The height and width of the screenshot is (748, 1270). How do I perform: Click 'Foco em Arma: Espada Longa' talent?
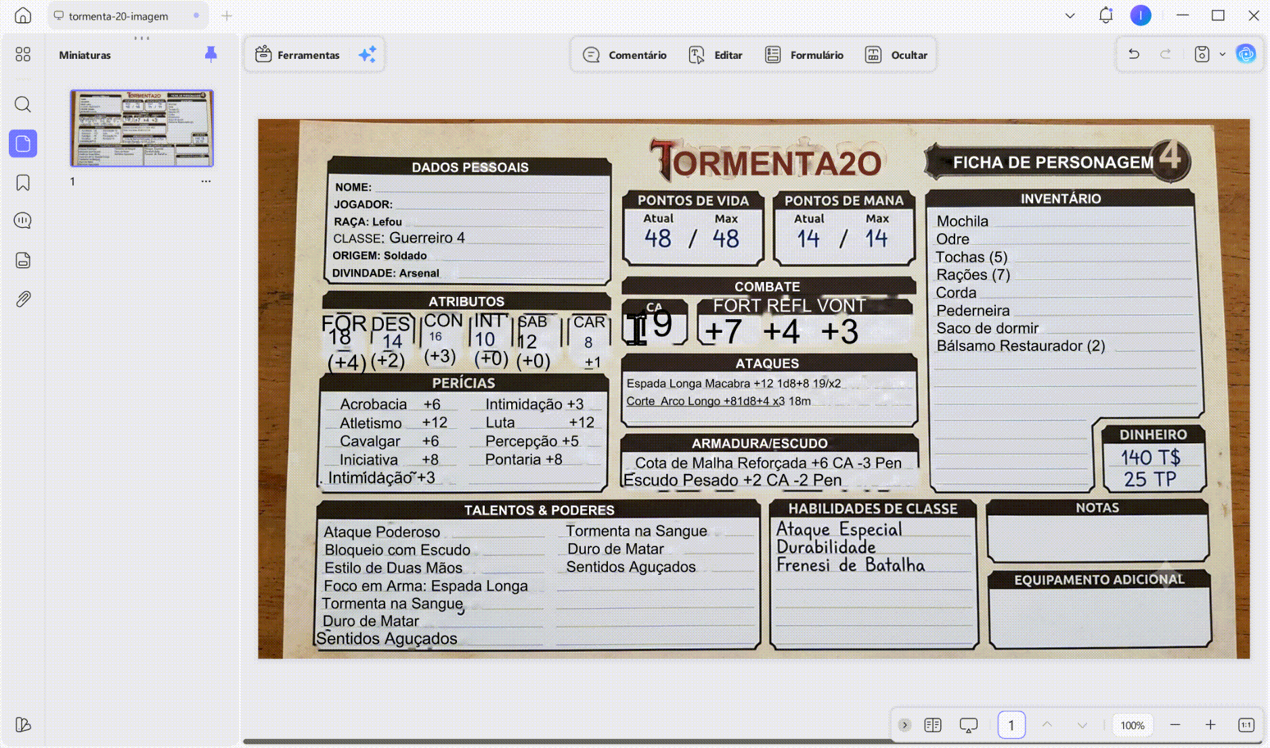(x=426, y=586)
